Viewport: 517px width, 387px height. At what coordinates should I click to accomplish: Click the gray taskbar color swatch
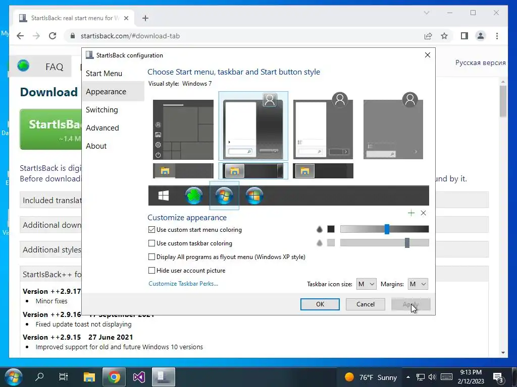(331, 243)
